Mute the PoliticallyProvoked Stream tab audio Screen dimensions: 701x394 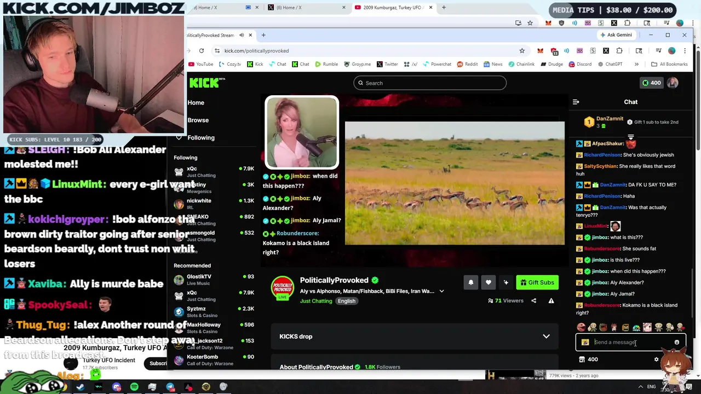(242, 35)
